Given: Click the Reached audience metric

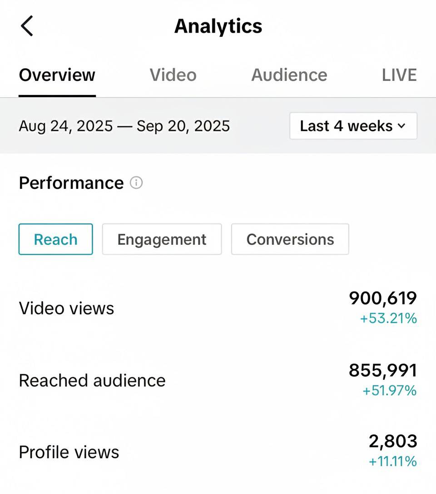Looking at the screenshot, I should tap(92, 380).
